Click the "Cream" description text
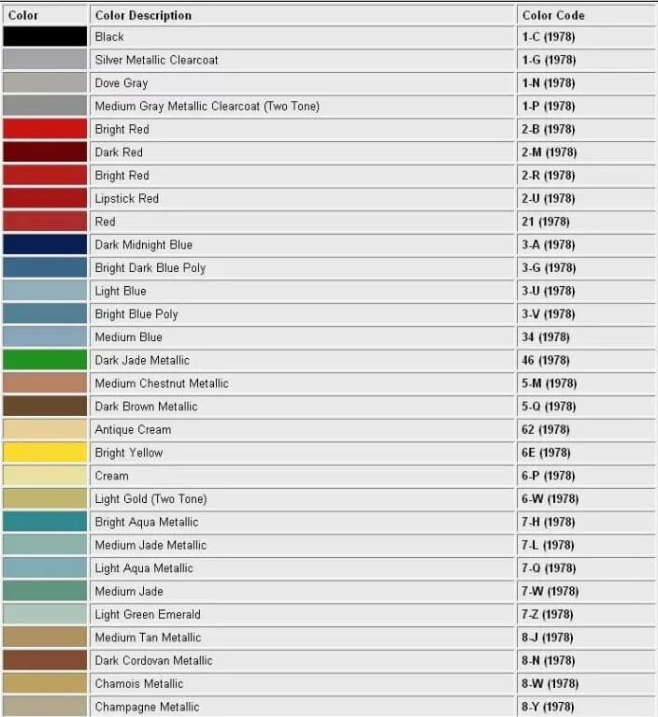This screenshot has width=658, height=717. click(x=111, y=476)
